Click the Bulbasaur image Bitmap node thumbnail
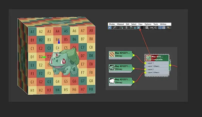 (x=112, y=67)
